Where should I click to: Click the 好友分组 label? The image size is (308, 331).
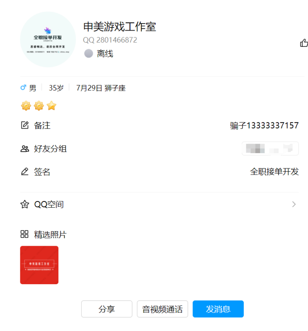(x=50, y=149)
